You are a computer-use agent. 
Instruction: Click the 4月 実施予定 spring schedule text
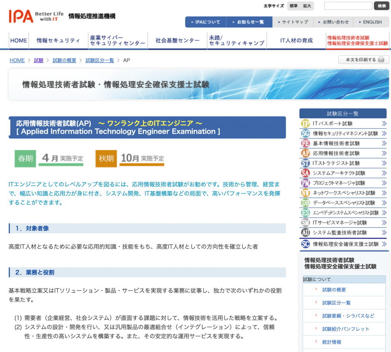coord(62,158)
